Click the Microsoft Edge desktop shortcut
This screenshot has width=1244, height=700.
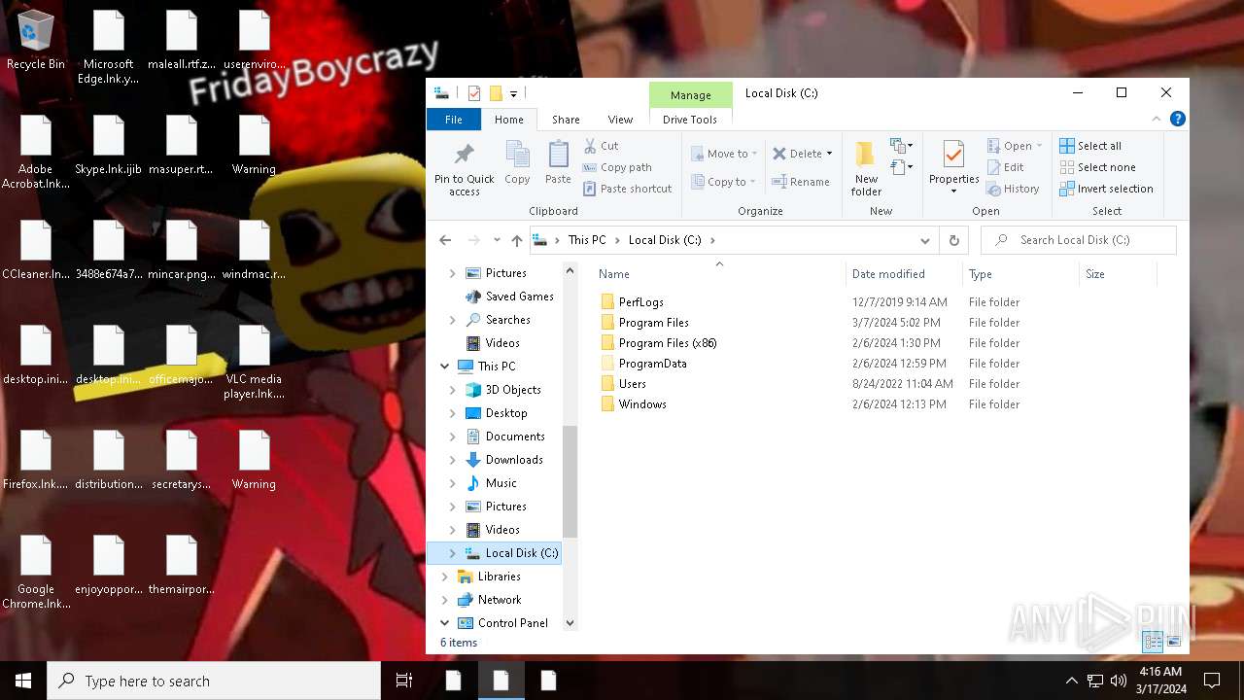pyautogui.click(x=108, y=47)
